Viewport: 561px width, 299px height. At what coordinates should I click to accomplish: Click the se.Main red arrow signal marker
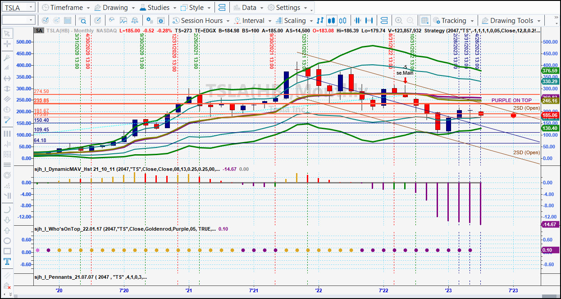coord(405,80)
